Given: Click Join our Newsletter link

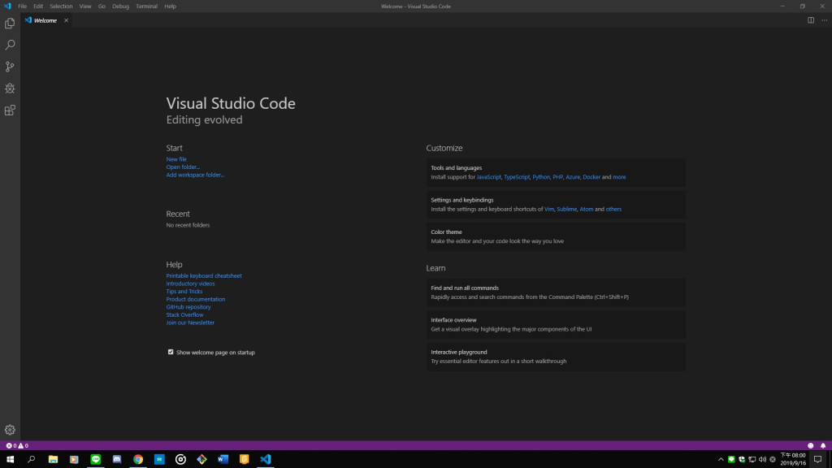Looking at the screenshot, I should click(x=190, y=323).
